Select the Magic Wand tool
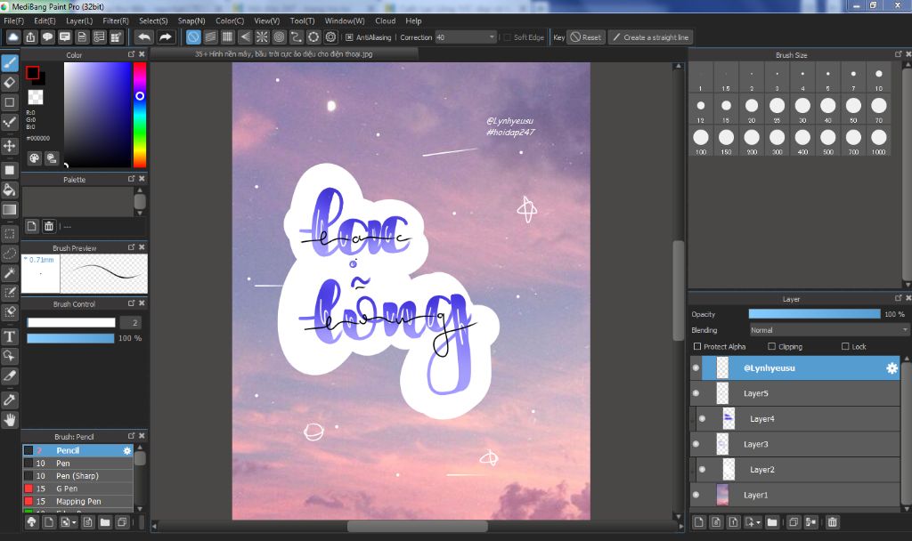912x541 pixels. tap(10, 272)
